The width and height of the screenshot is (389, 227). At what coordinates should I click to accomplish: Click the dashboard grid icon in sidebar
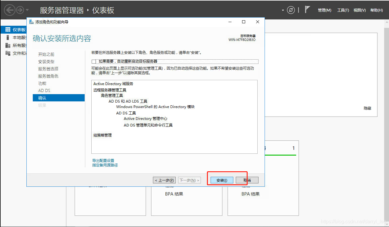pyautogui.click(x=8, y=30)
